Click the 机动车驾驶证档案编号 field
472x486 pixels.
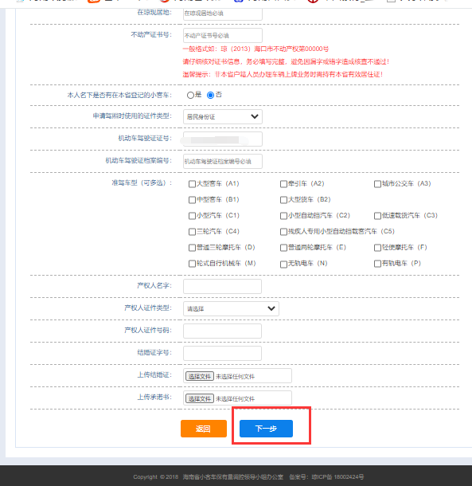[223, 161]
